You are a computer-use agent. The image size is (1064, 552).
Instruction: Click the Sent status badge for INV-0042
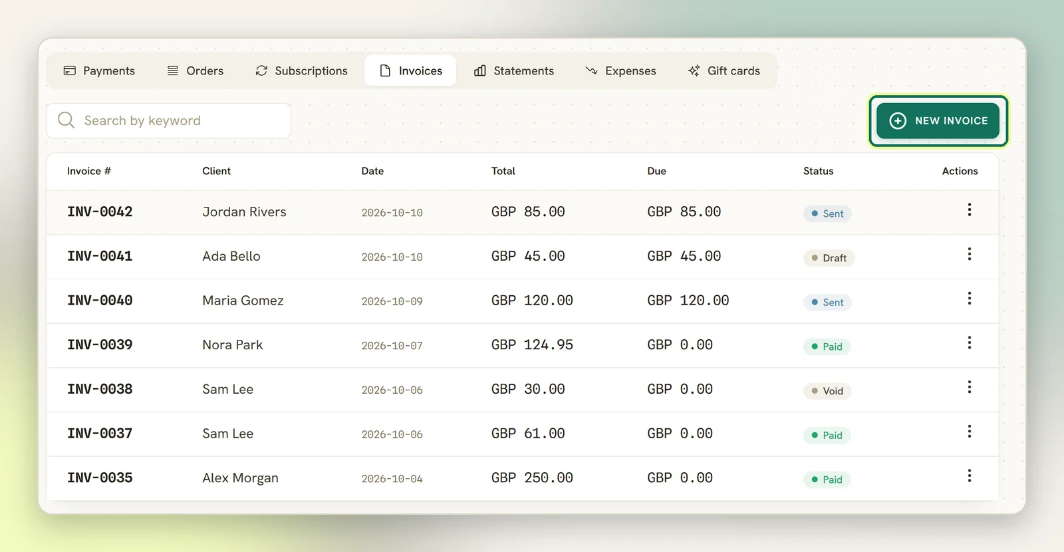(827, 213)
